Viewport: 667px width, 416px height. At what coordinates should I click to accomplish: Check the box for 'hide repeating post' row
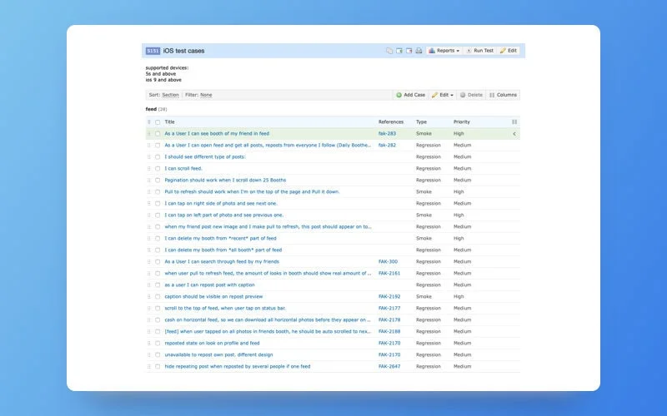[x=158, y=367]
